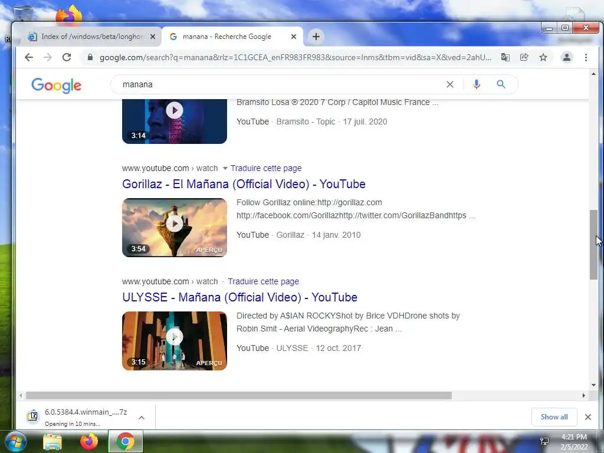The image size is (604, 453).
Task: Clear the search box with X
Action: (x=450, y=84)
